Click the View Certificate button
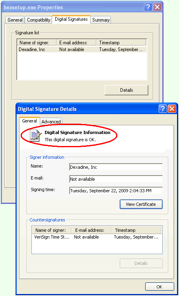This screenshot has width=179, height=296. coord(141,204)
